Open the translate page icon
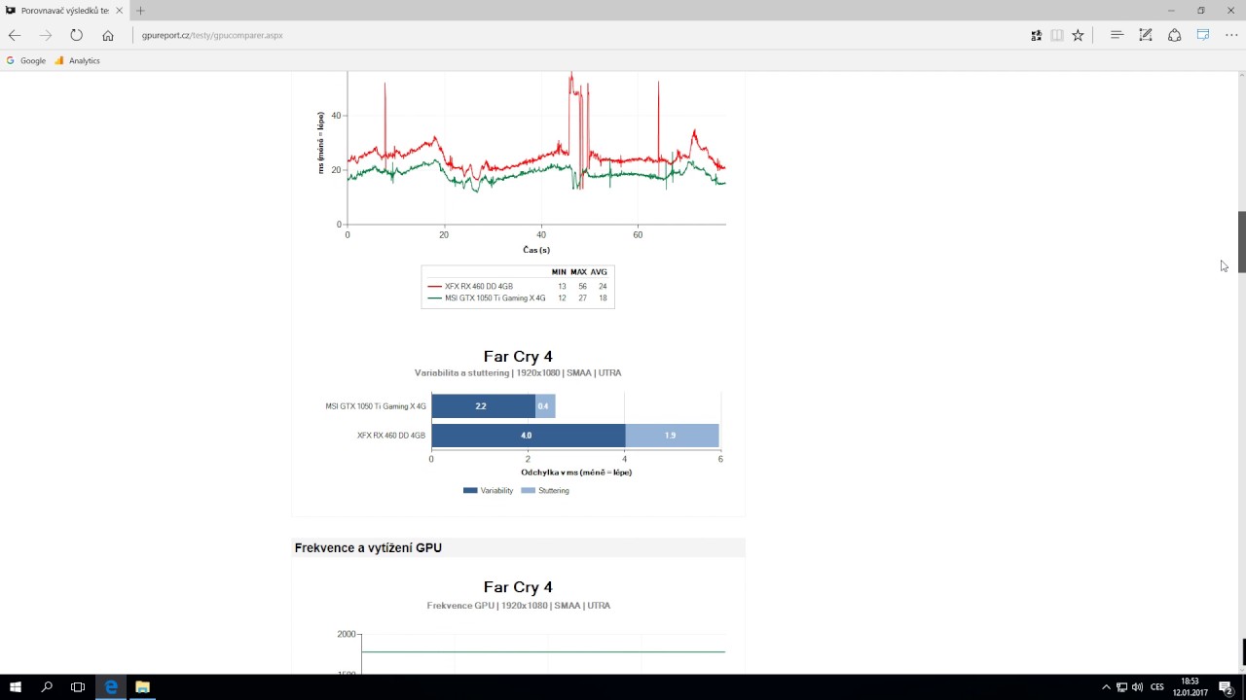This screenshot has width=1246, height=700. click(x=1036, y=35)
